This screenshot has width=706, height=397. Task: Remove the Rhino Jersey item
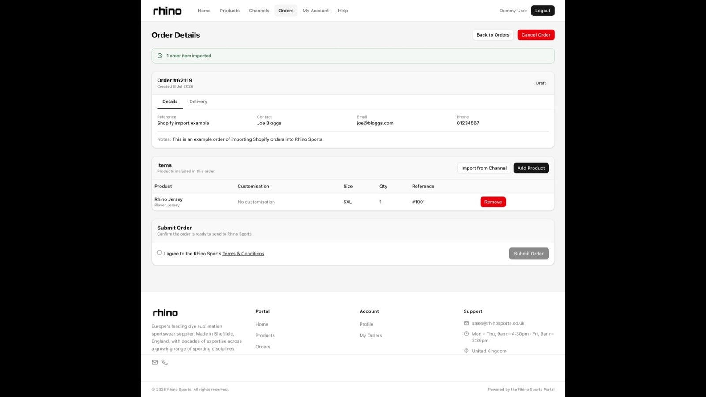click(x=493, y=202)
